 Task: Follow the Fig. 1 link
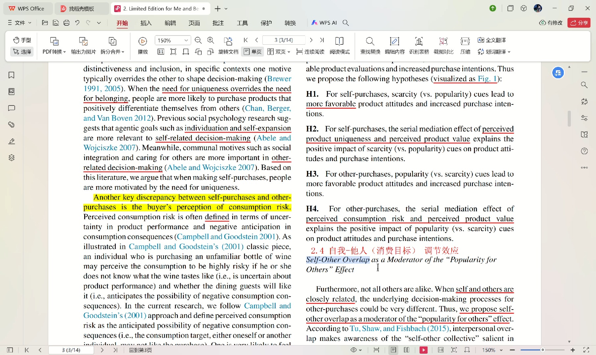487,79
